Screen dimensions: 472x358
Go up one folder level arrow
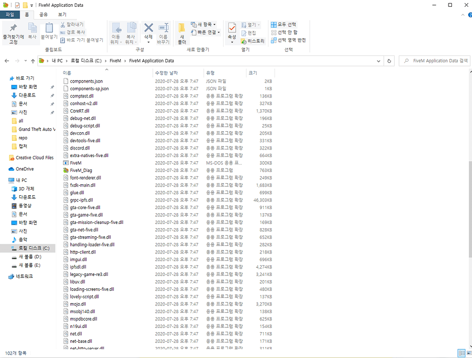[x=33, y=61]
